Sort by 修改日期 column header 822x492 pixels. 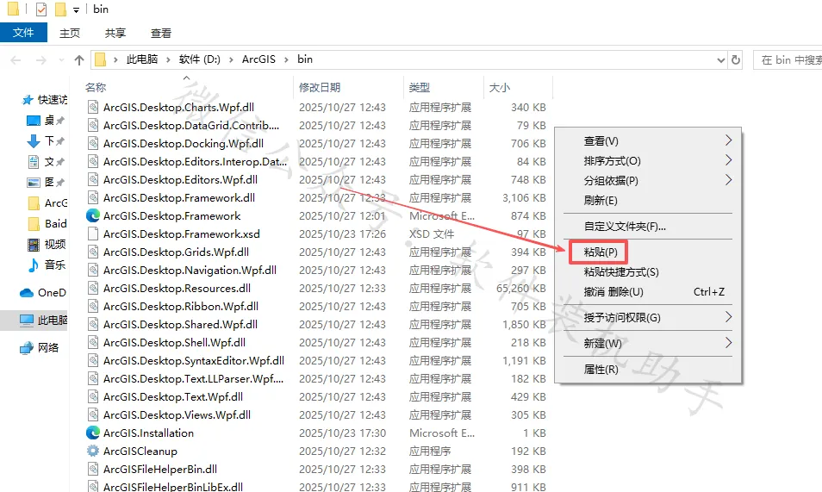(320, 88)
